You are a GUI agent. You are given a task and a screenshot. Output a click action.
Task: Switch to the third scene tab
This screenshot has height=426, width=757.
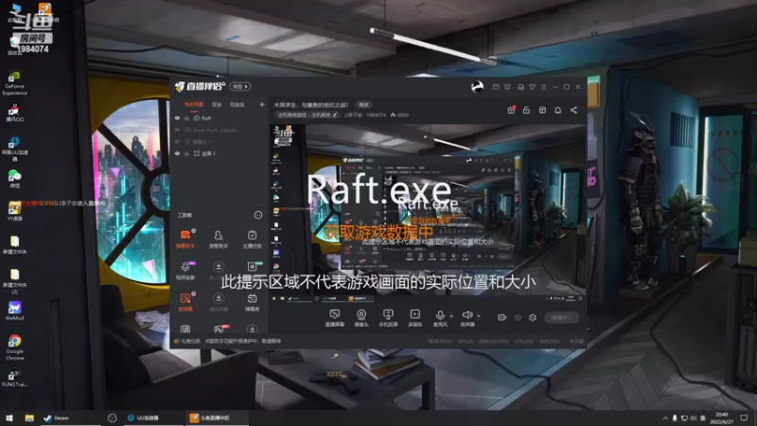click(238, 104)
